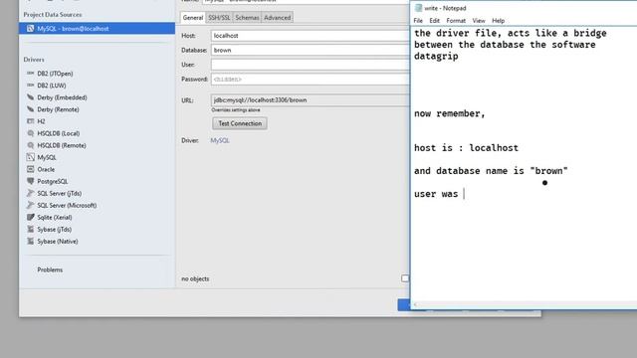Image resolution: width=637 pixels, height=358 pixels.
Task: Toggle the checkbox beside no objects
Action: [405, 278]
